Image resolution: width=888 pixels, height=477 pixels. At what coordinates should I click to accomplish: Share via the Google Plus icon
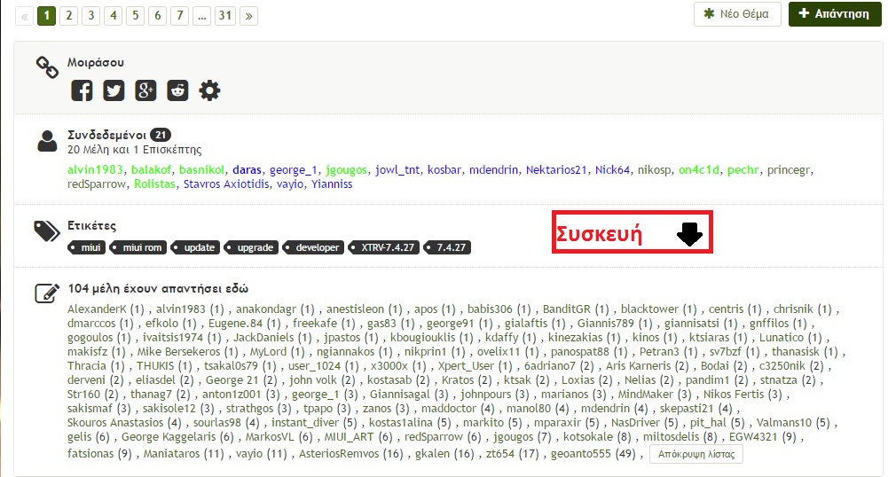point(145,90)
